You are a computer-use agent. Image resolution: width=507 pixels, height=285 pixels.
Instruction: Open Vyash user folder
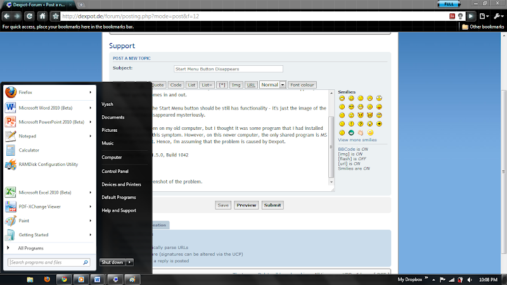(107, 104)
